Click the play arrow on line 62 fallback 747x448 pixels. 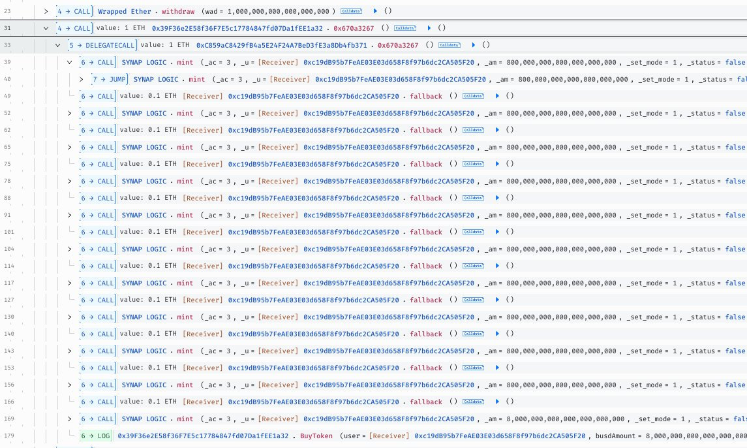(x=497, y=130)
